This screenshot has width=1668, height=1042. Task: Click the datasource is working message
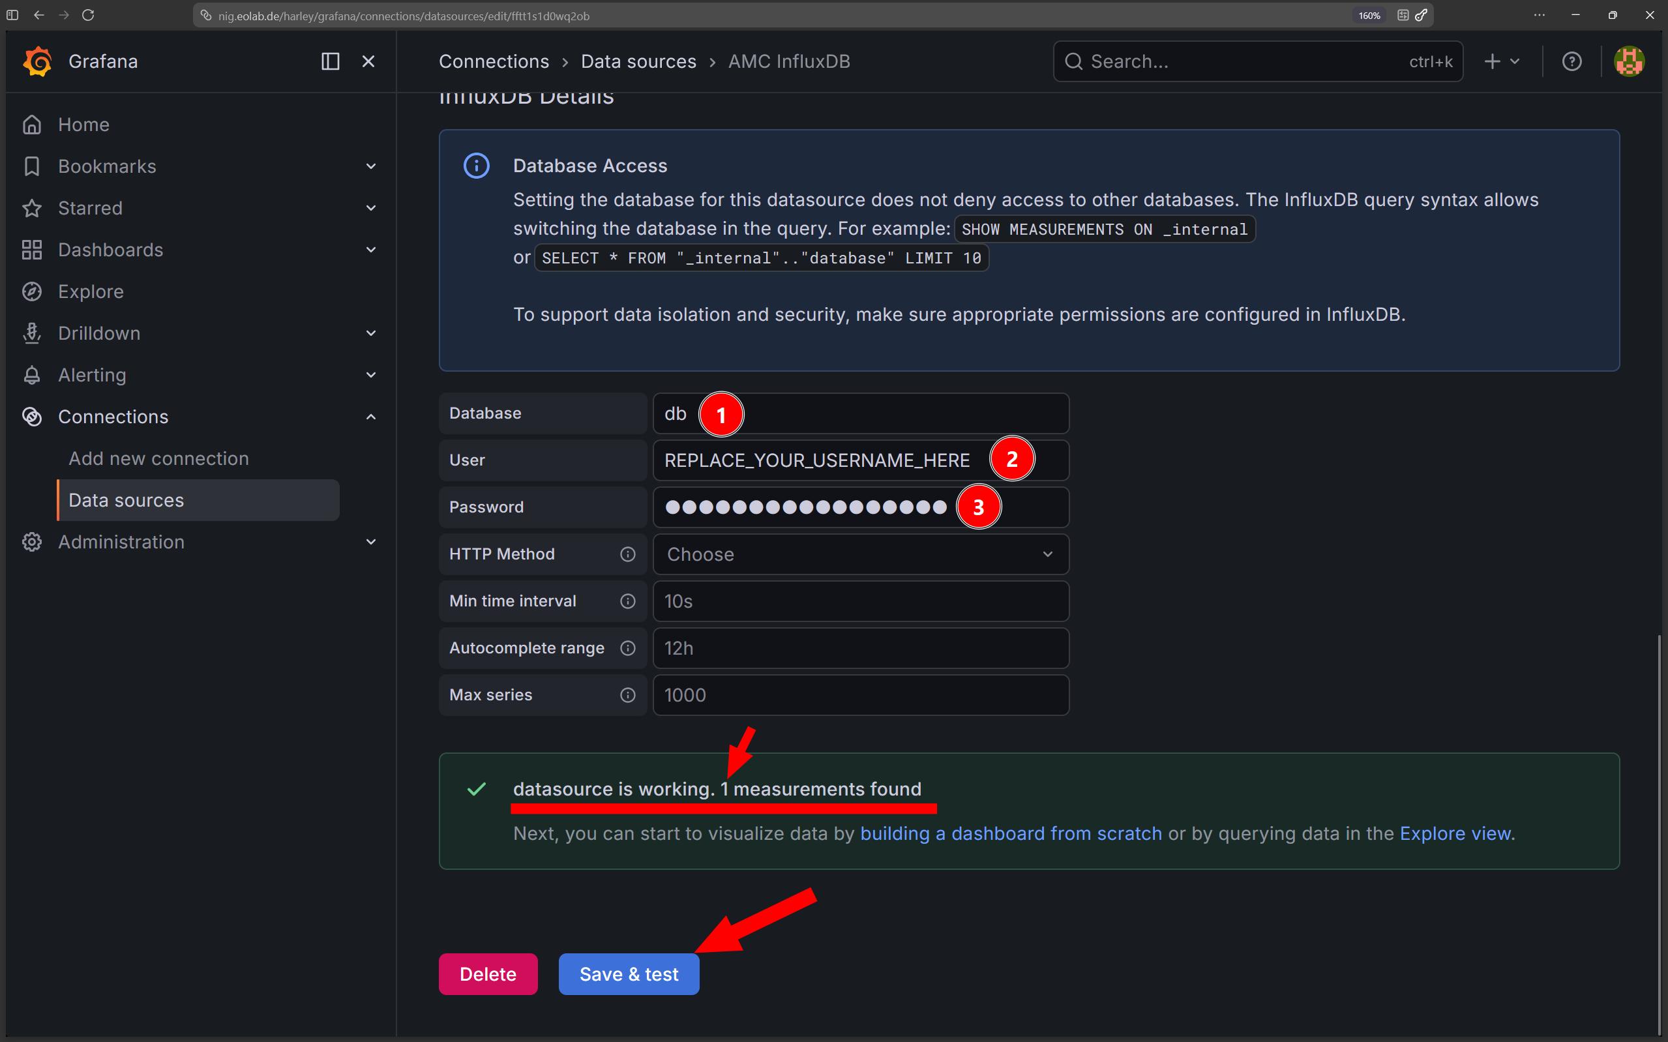[717, 789]
